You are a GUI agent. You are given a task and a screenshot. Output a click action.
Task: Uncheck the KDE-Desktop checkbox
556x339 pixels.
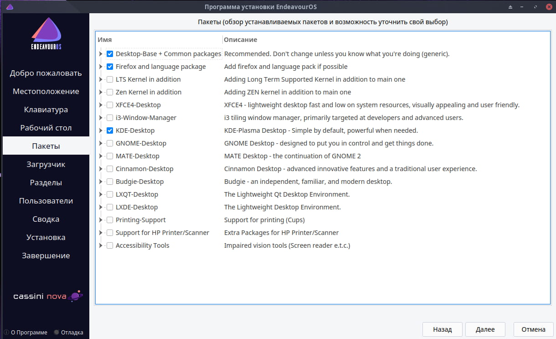point(110,130)
